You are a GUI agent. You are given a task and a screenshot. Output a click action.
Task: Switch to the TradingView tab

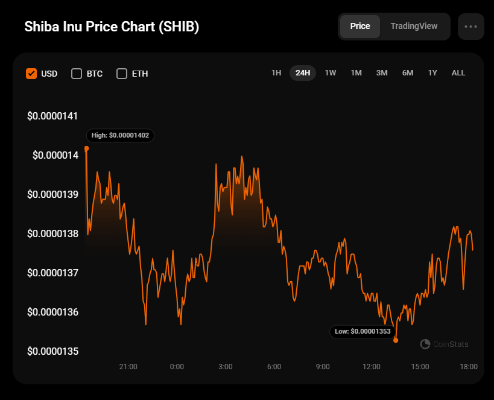pos(414,27)
